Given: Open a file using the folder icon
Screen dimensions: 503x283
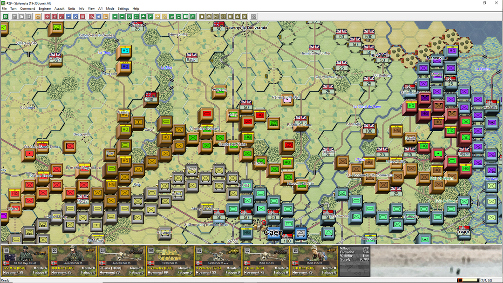Looking at the screenshot, I should [x=22, y=16].
